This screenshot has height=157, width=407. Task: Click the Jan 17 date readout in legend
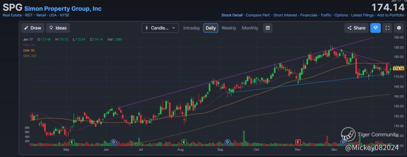click(28, 40)
